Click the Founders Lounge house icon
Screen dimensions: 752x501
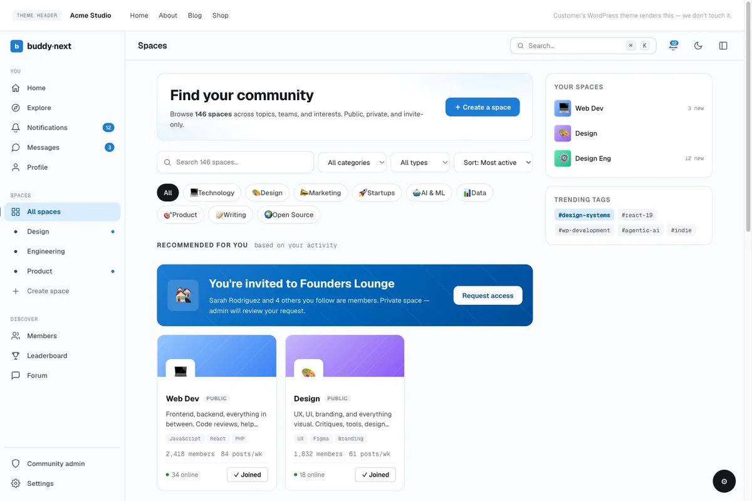point(183,296)
